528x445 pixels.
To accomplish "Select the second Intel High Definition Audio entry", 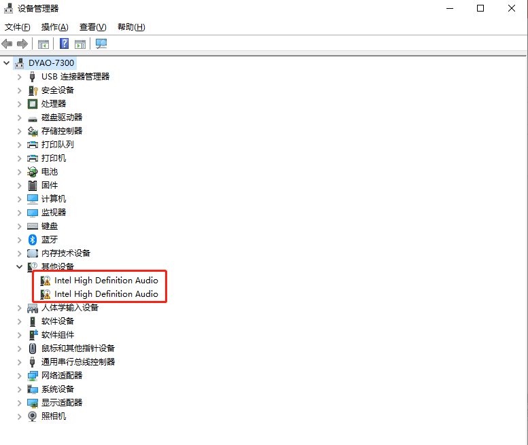I will [106, 294].
